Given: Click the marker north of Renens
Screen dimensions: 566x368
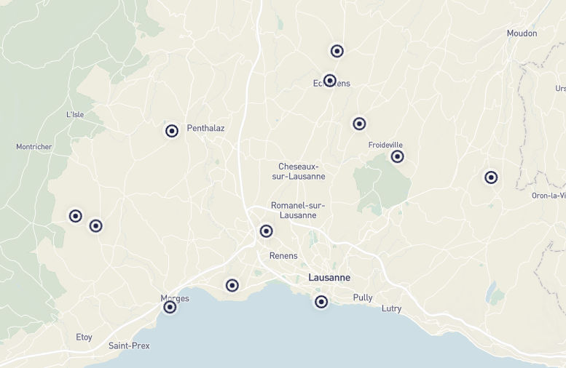Looking at the screenshot, I should tap(266, 231).
